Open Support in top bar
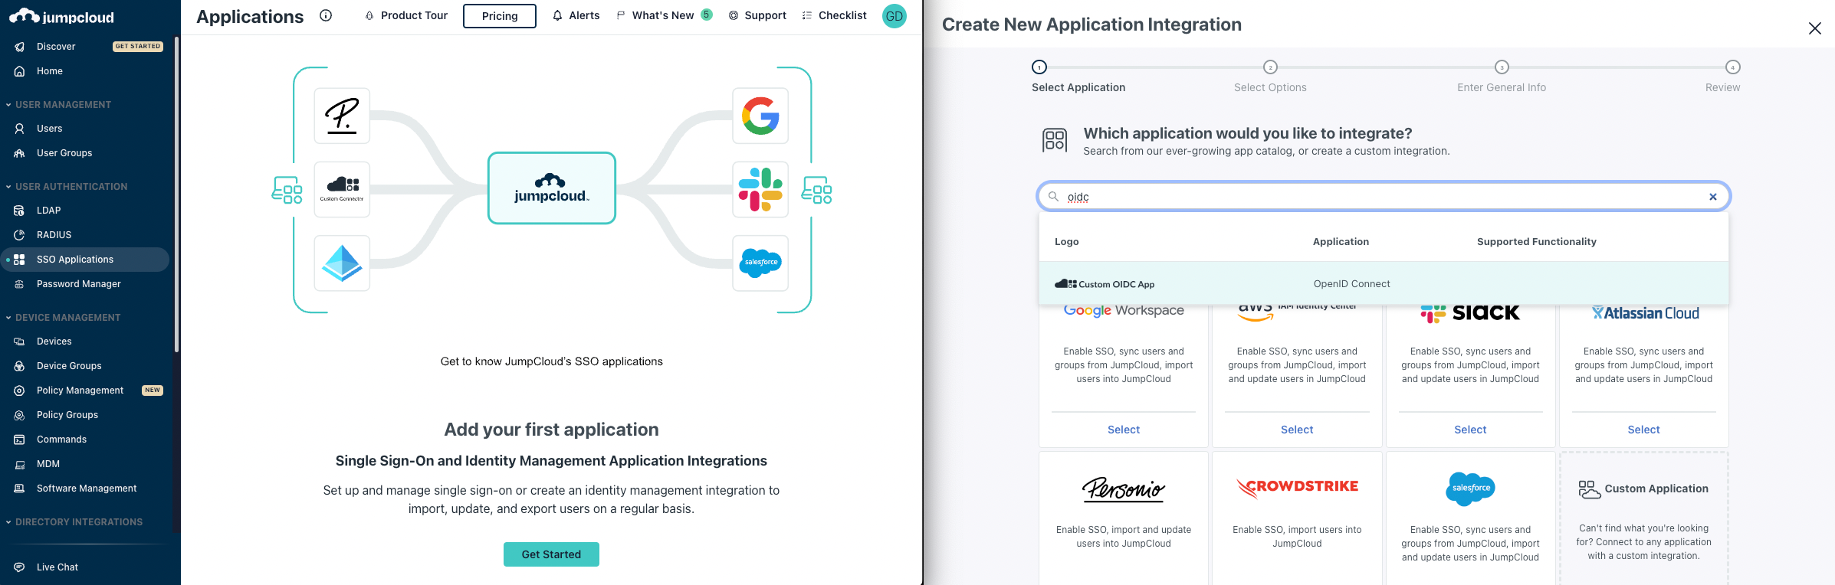This screenshot has height=585, width=1835. [x=757, y=15]
